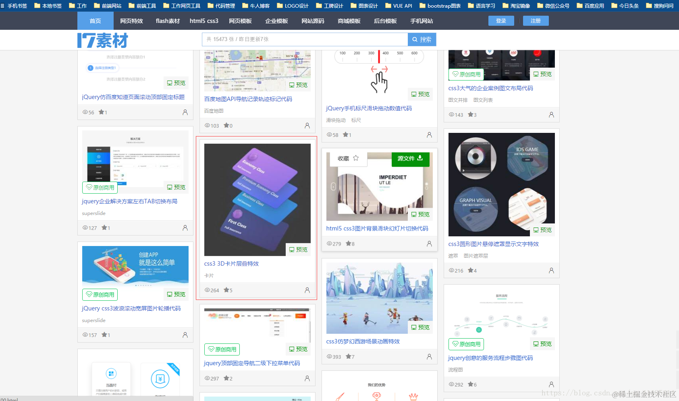Image resolution: width=679 pixels, height=401 pixels.
Task: Open css3仿梦幻西游场景动画特效 link
Action: click(363, 341)
